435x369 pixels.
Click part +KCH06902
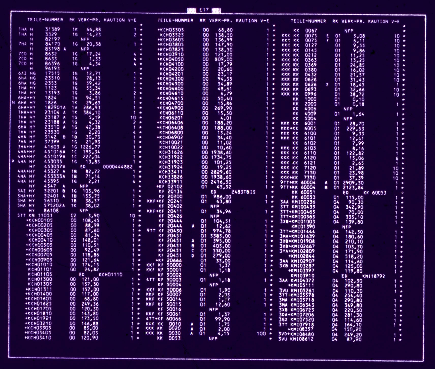pyautogui.click(x=170, y=137)
